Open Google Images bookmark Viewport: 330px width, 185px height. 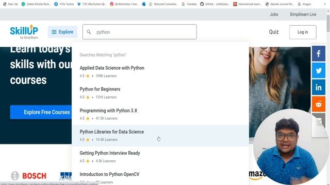tap(305, 4)
